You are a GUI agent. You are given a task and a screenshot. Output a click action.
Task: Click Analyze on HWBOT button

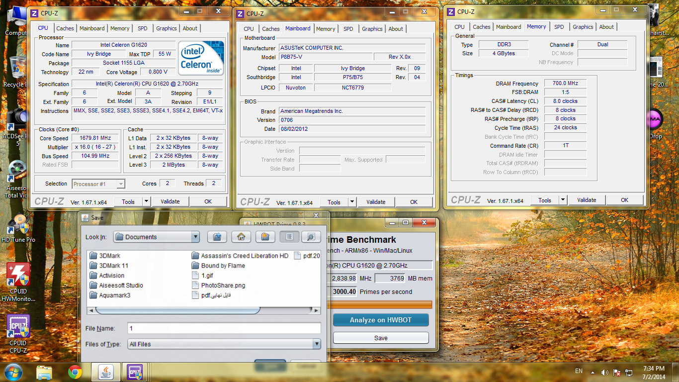pos(381,320)
